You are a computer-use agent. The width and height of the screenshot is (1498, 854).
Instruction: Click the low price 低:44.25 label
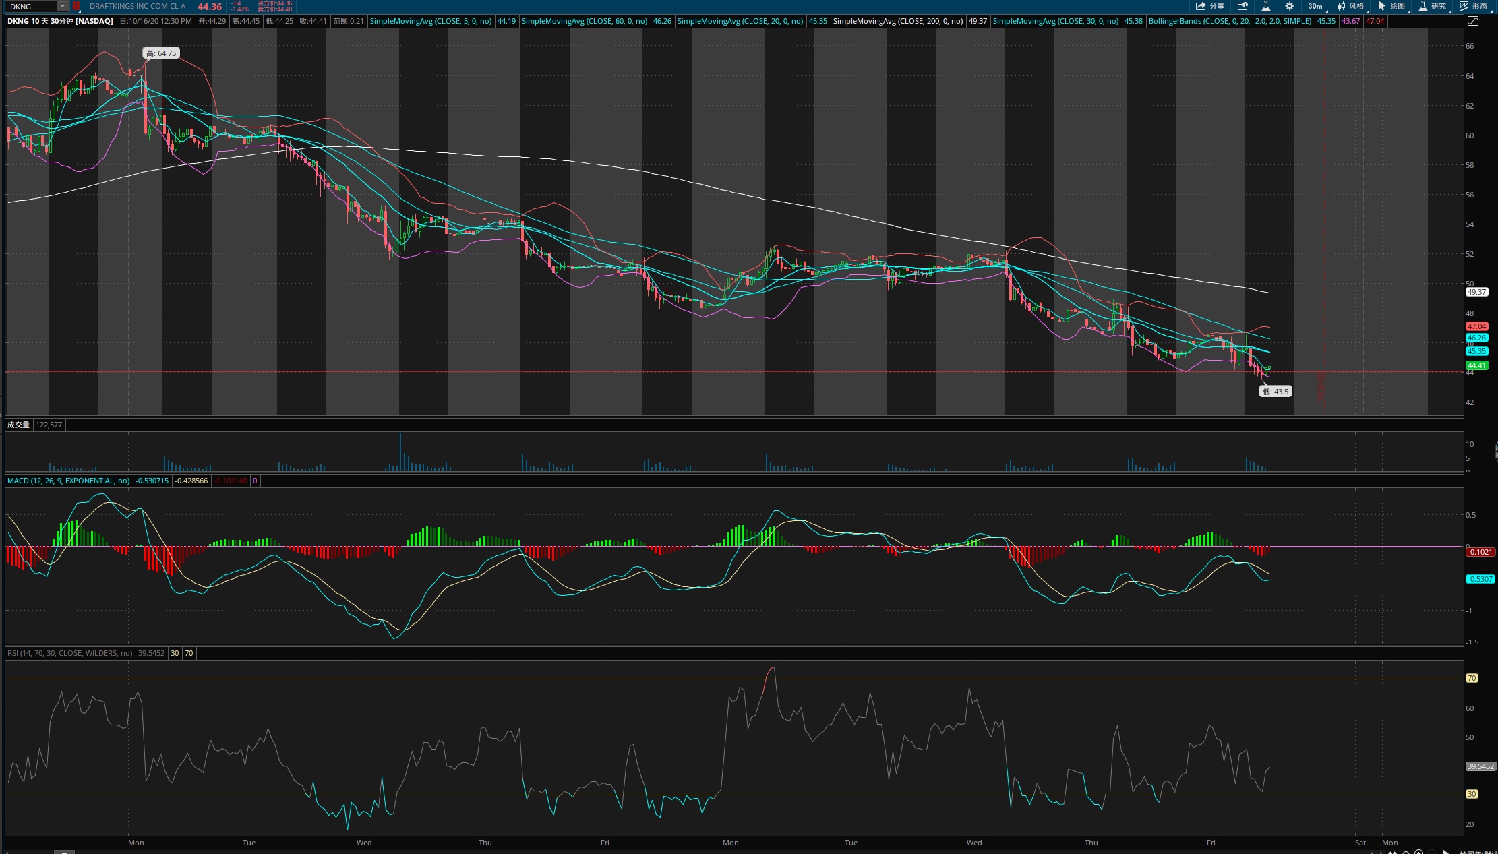pyautogui.click(x=279, y=21)
